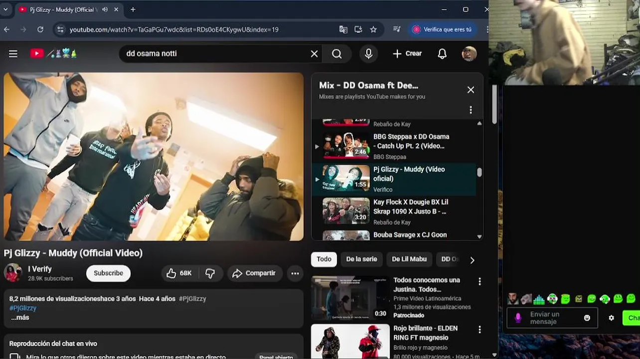This screenshot has height=359, width=640.
Task: Select the bearded man face emote
Action: tap(513, 299)
